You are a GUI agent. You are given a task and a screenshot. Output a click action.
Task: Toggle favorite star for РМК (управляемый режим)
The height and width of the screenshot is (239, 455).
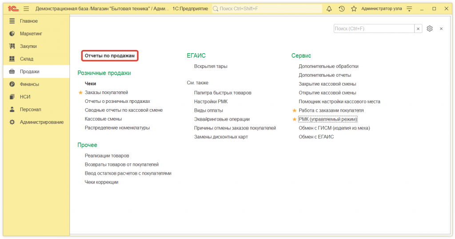click(294, 119)
